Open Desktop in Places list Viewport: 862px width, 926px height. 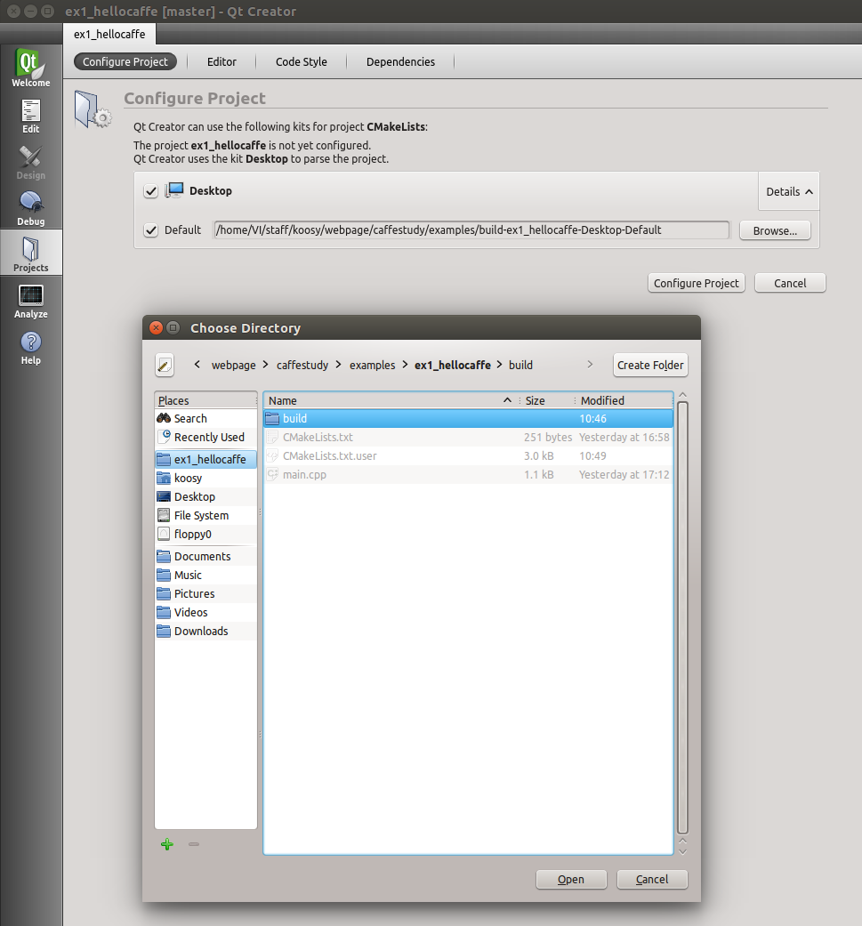pos(205,497)
